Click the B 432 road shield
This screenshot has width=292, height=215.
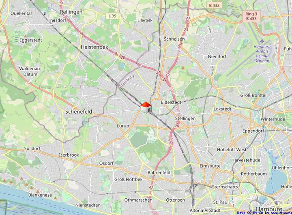tap(214, 5)
